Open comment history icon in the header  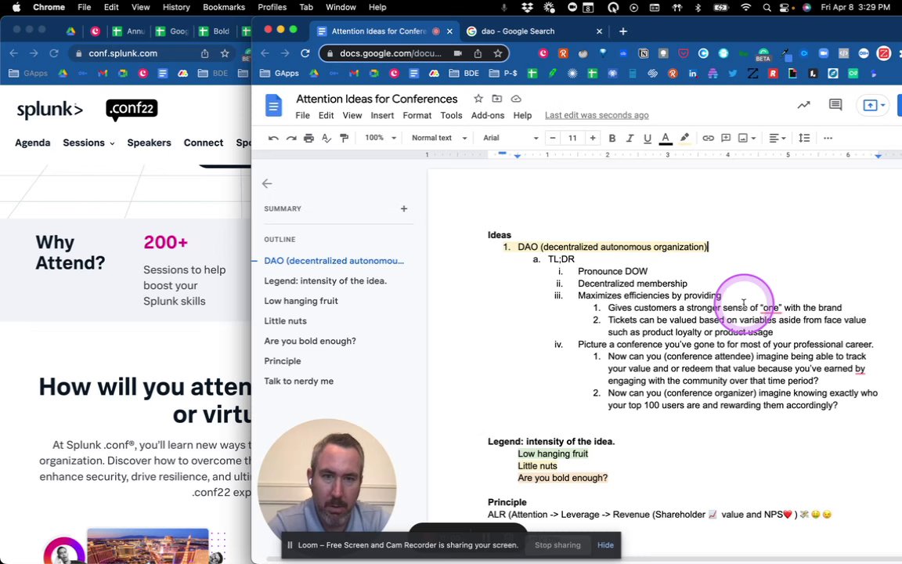835,105
